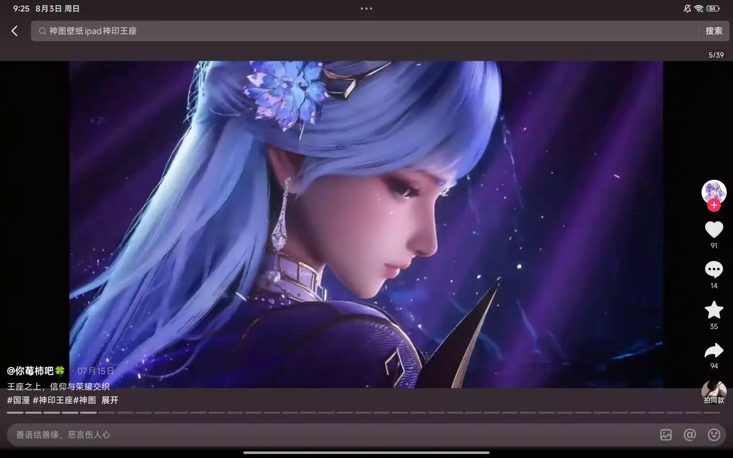Screen dimensions: 733x458
Task: Tap the Wi-Fi status icon
Action: pos(699,9)
